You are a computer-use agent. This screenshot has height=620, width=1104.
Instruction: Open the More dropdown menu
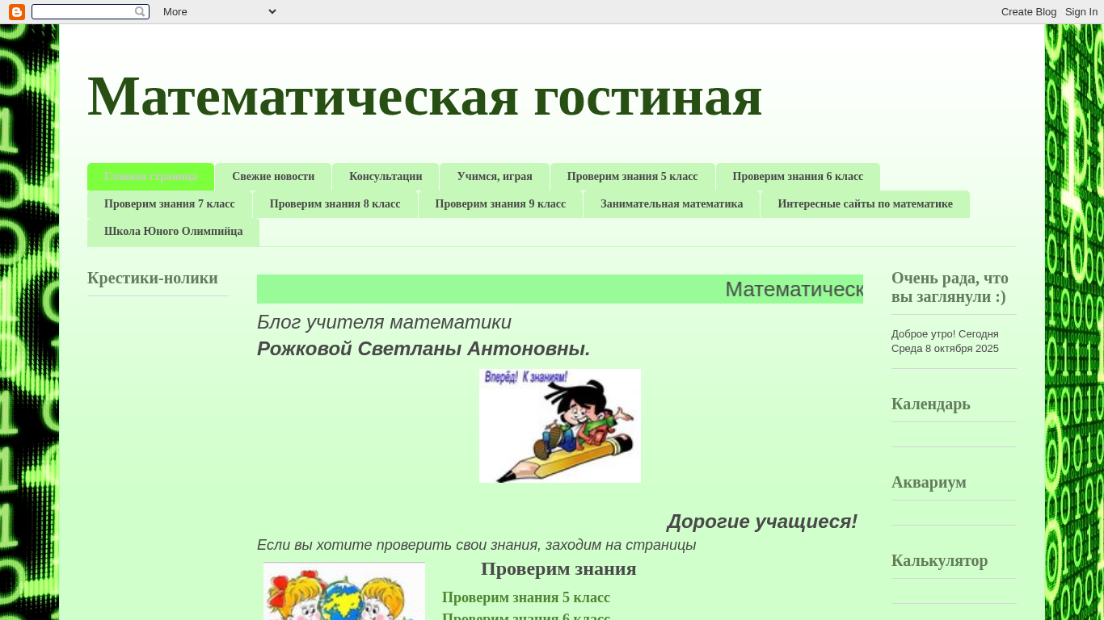pyautogui.click(x=220, y=12)
